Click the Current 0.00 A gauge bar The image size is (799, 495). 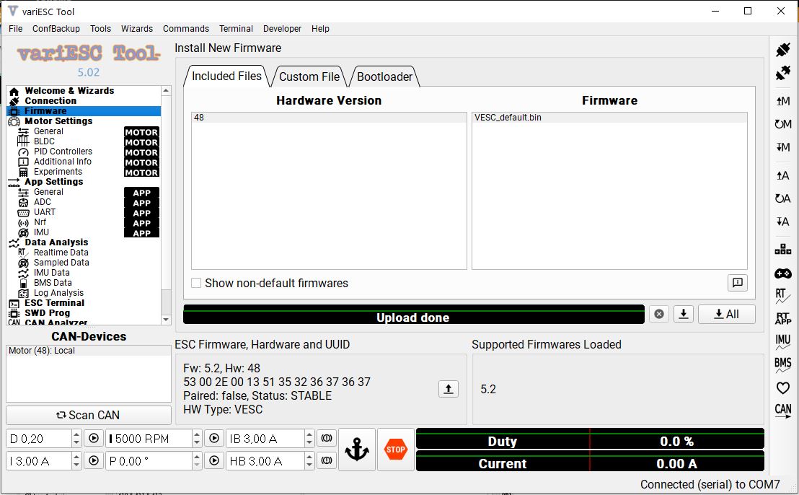(x=590, y=461)
